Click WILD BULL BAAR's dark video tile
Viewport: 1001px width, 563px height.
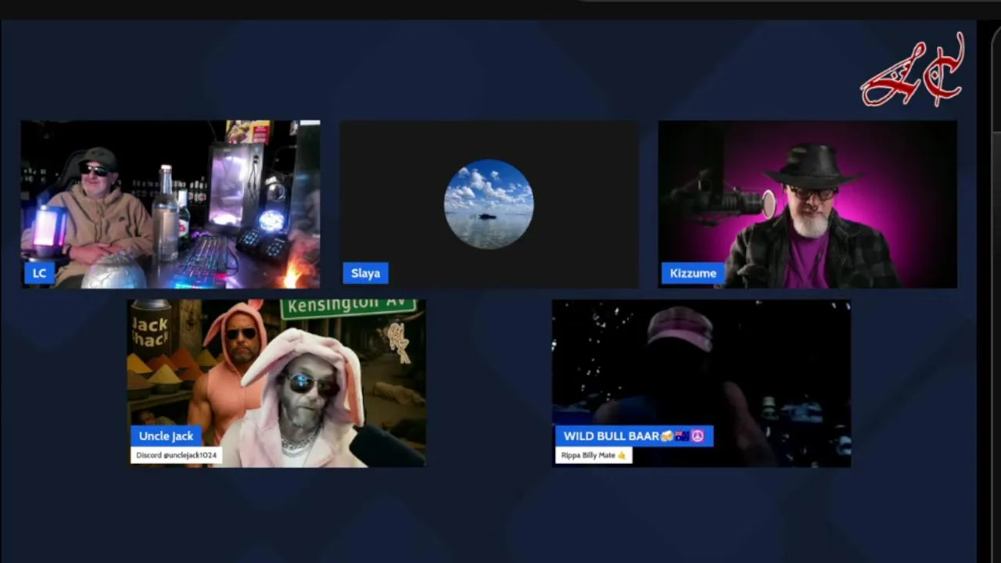pos(701,383)
